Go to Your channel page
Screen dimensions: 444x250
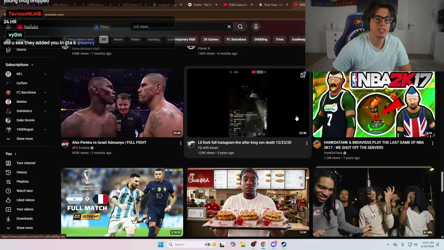click(27, 163)
